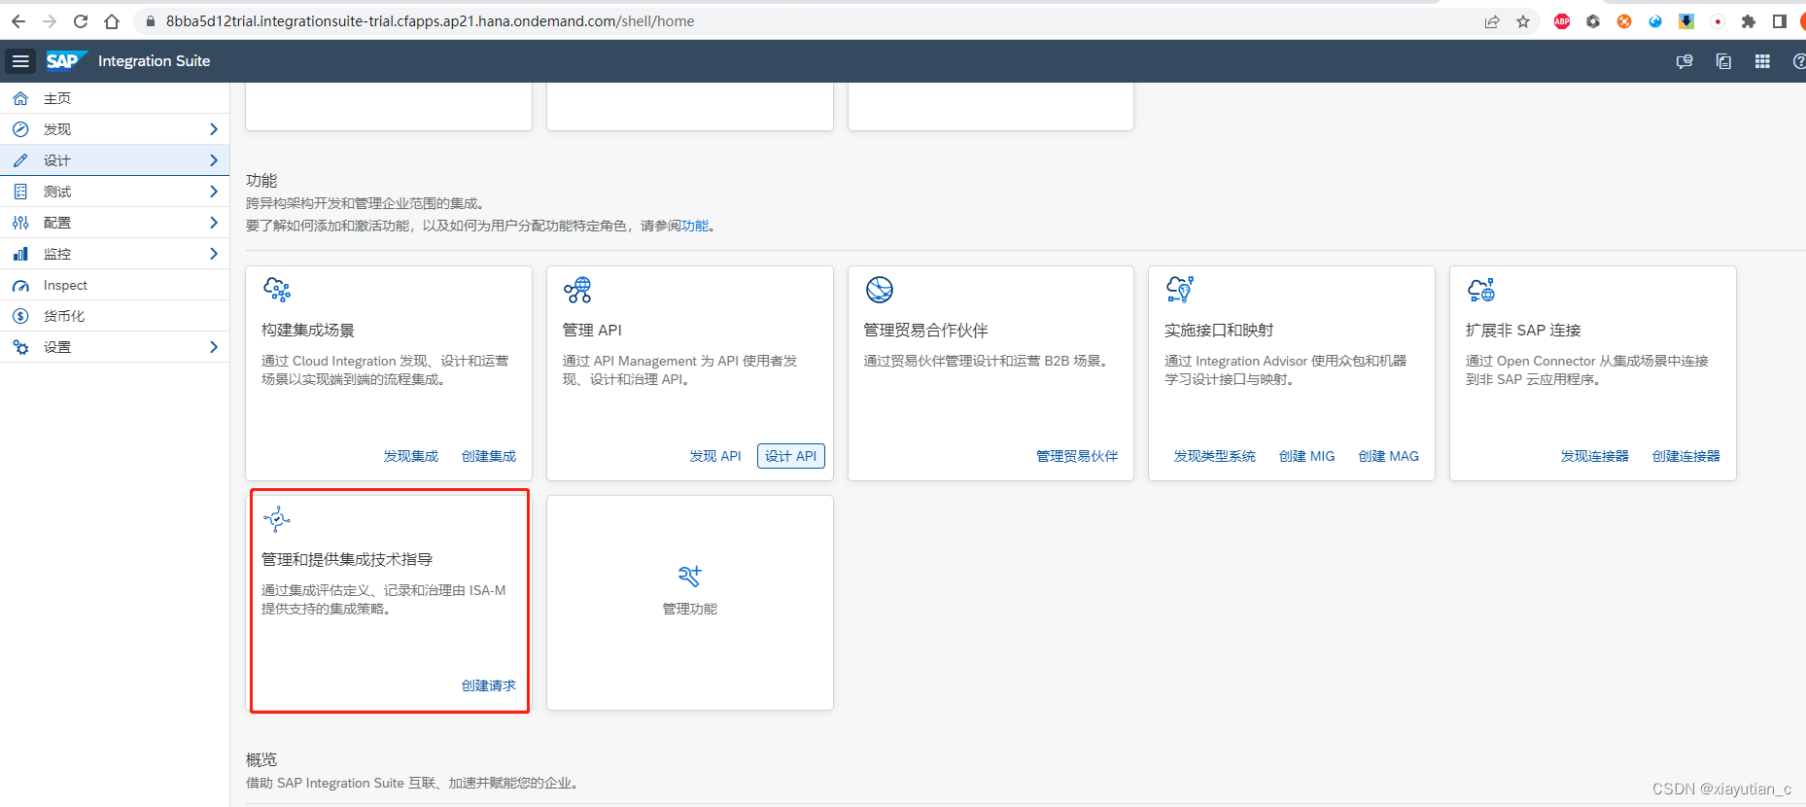This screenshot has width=1806, height=807.
Task: Click the gauge icon beside Inspect
Action: (20, 285)
